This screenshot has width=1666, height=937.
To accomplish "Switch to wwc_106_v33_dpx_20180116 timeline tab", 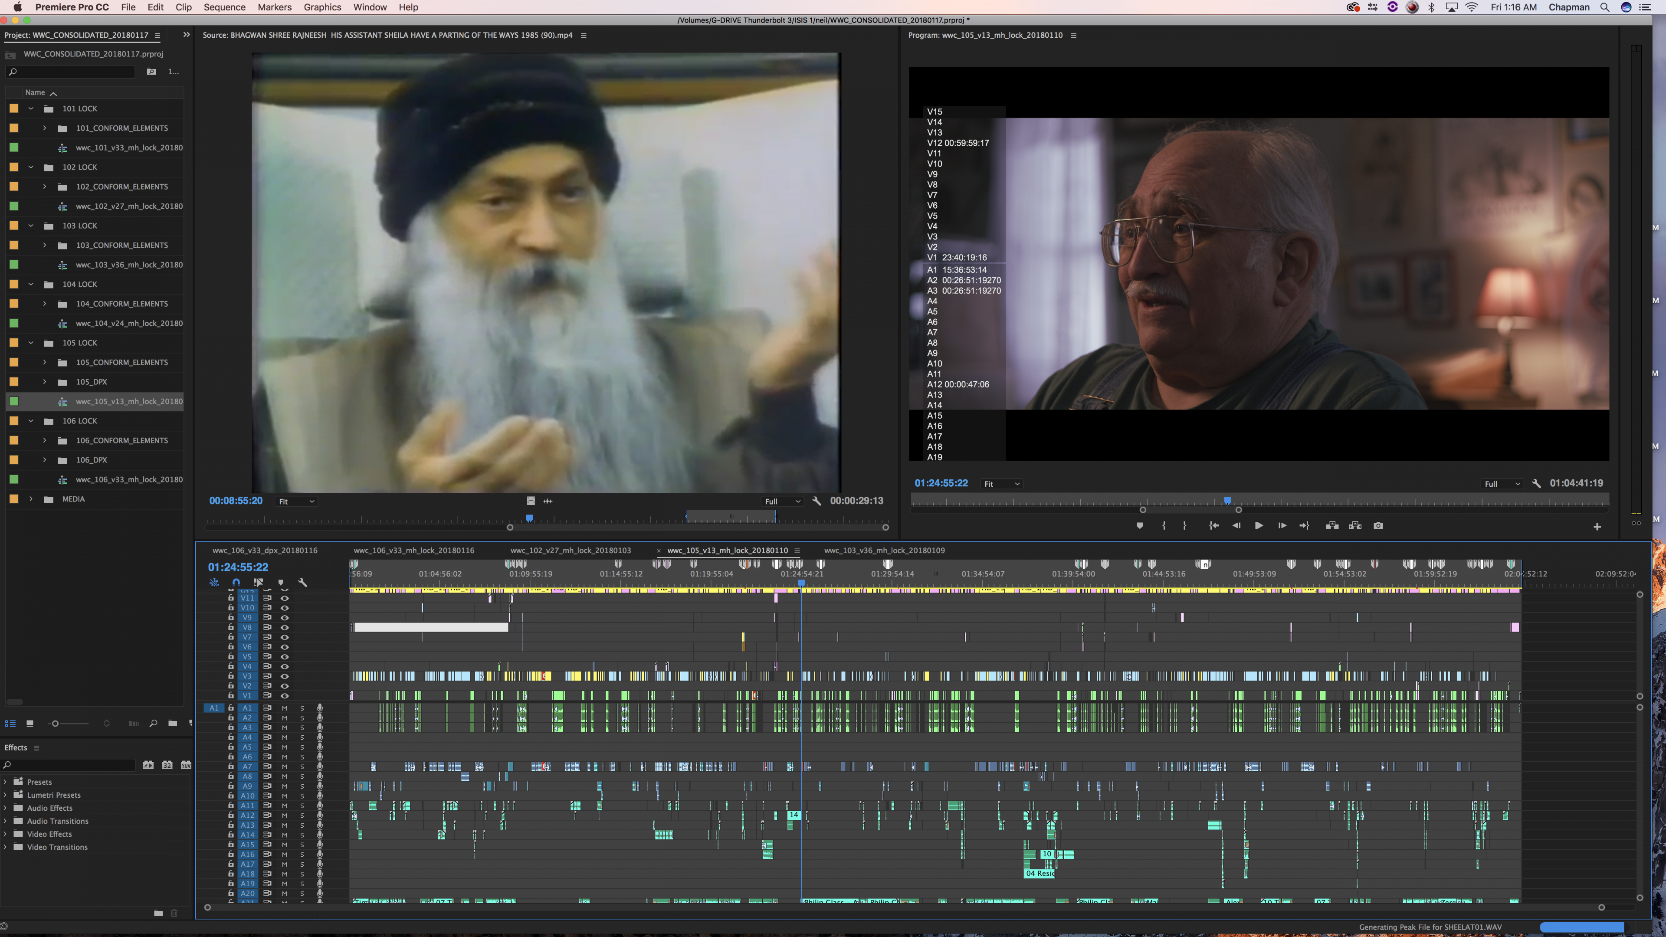I will [x=265, y=550].
